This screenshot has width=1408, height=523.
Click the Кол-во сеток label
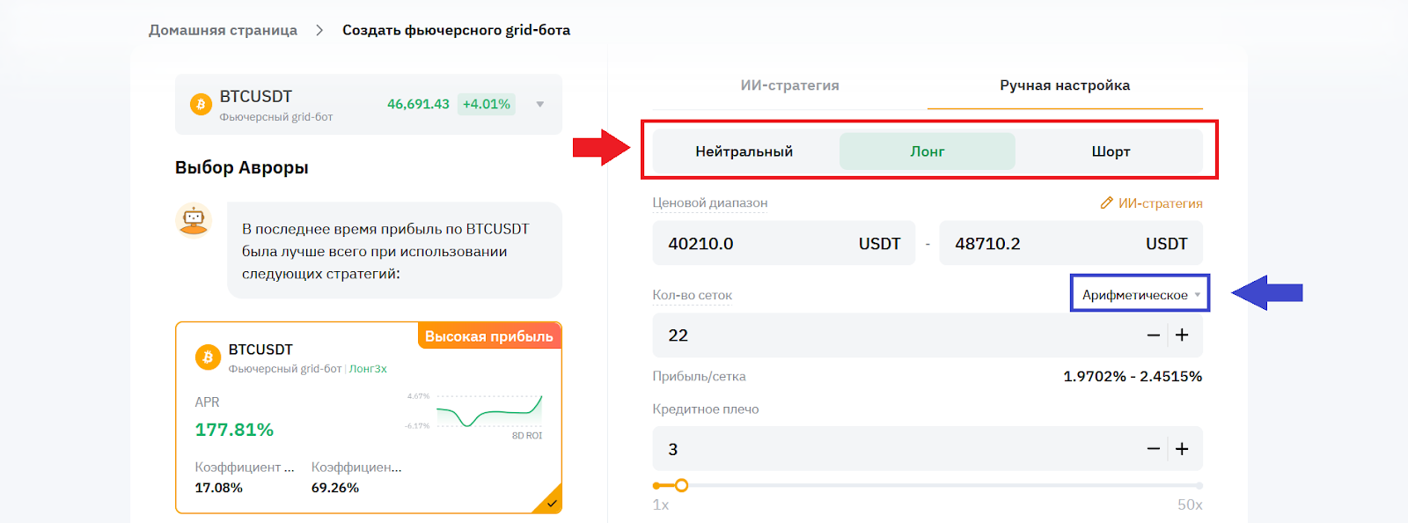[693, 295]
